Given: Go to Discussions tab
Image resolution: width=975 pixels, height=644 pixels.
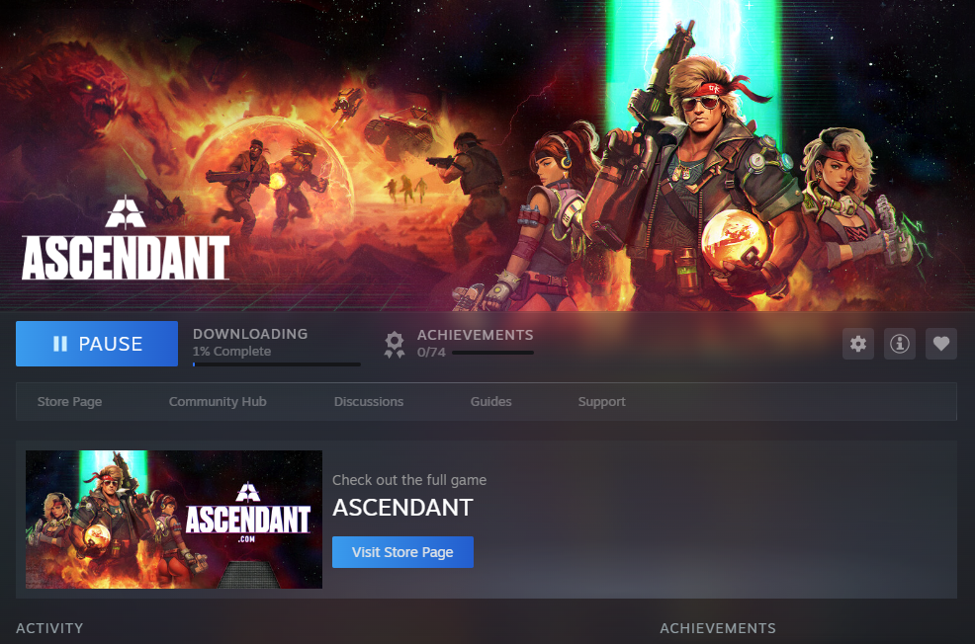Looking at the screenshot, I should pos(369,402).
